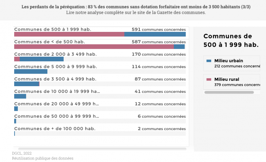
Task: Click the pink Milieu rural legend swatch
Action: point(209,80)
